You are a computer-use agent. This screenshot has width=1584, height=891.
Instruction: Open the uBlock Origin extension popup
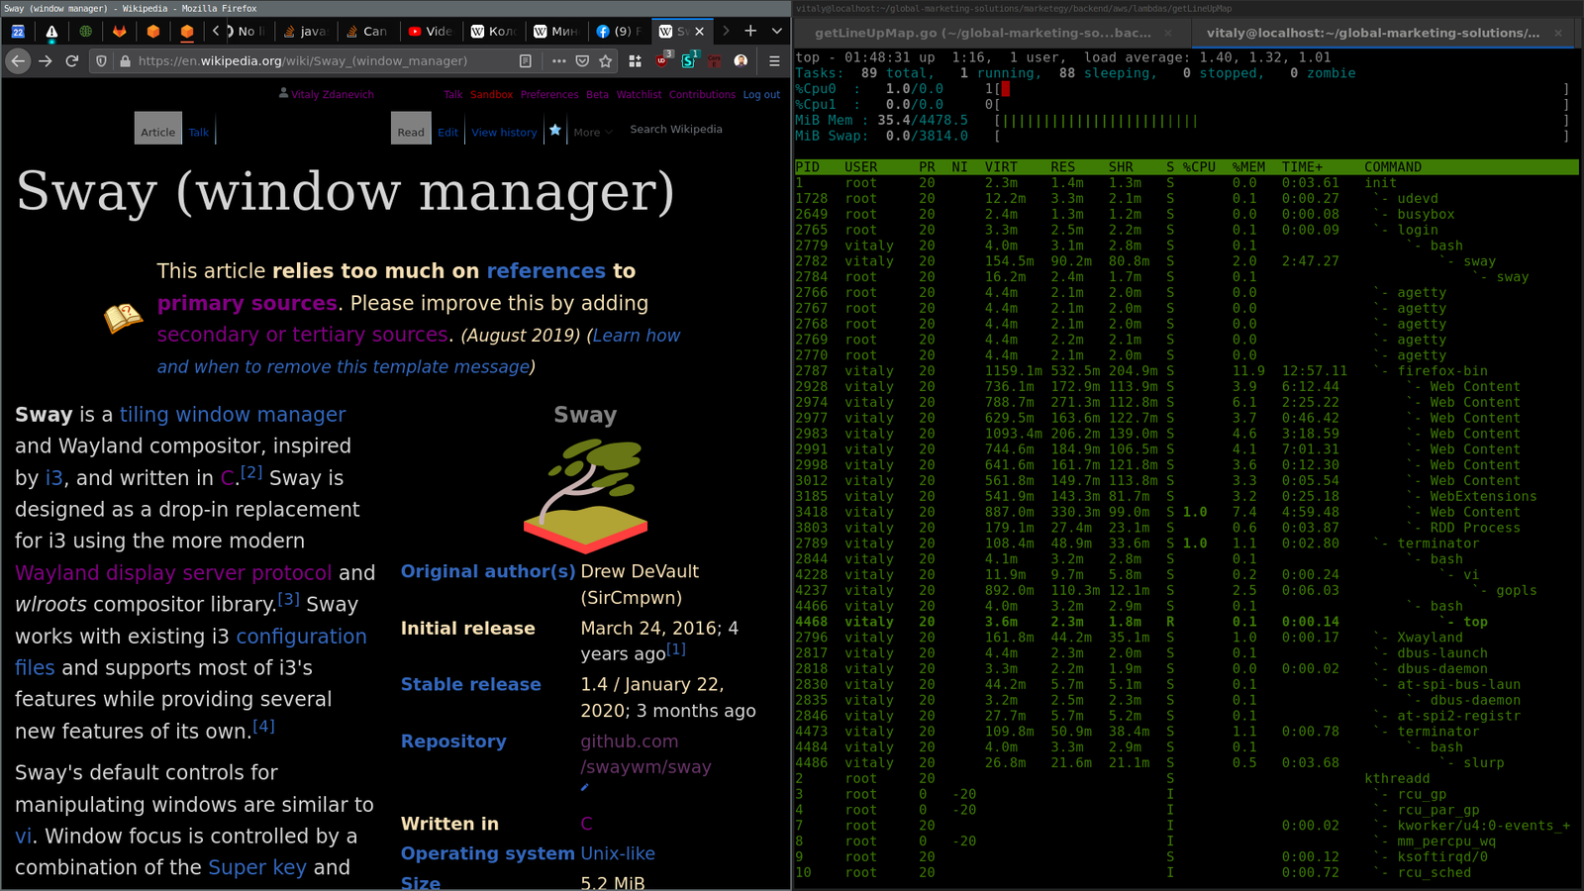[x=660, y=61]
